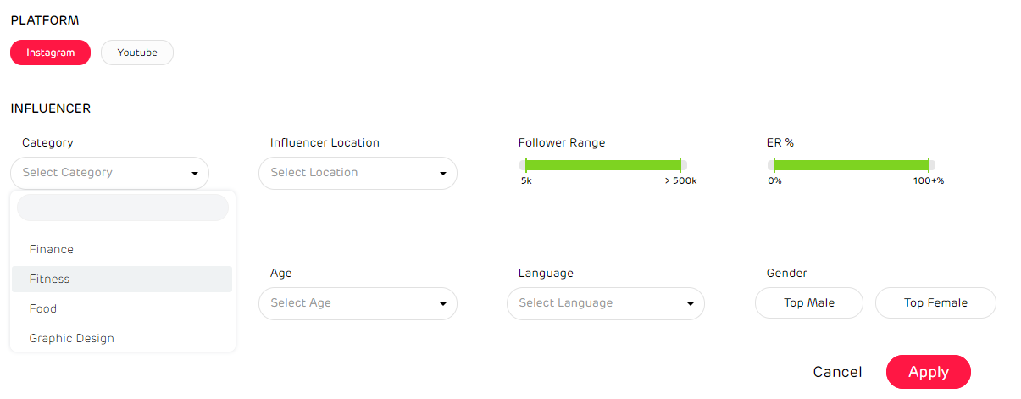Image resolution: width=1021 pixels, height=399 pixels.
Task: Click the ER % minimum handle at 0%
Action: pos(774,164)
